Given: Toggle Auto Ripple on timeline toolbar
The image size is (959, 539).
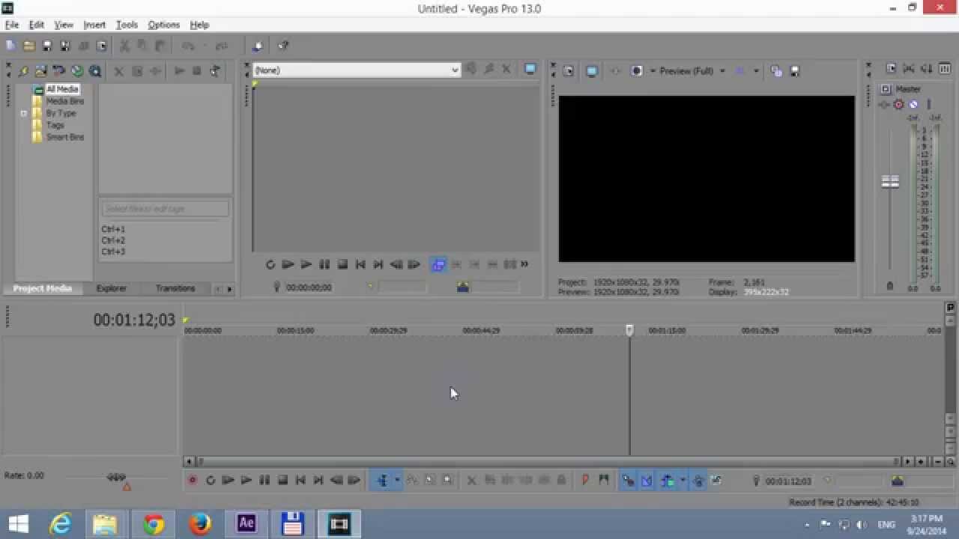Looking at the screenshot, I should click(667, 481).
